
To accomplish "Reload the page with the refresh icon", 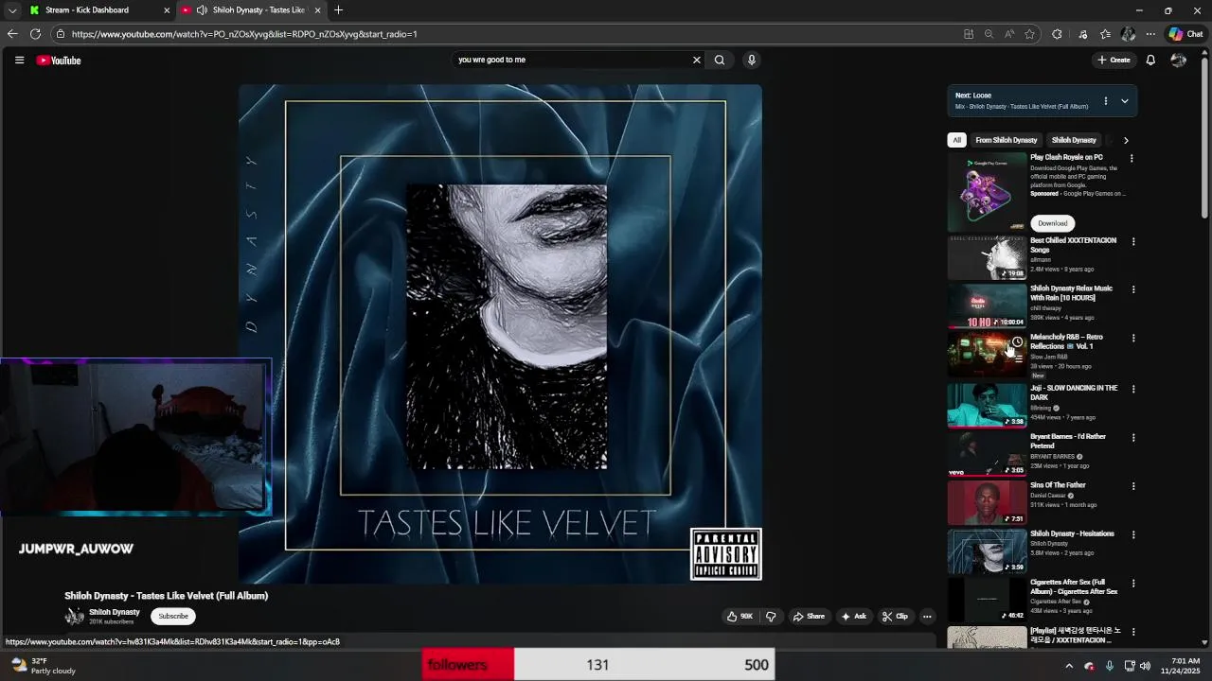I will [35, 34].
